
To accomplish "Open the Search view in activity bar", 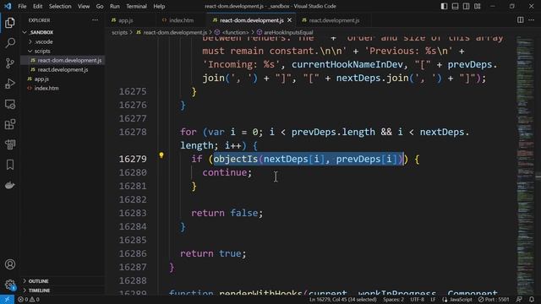I will [x=10, y=43].
